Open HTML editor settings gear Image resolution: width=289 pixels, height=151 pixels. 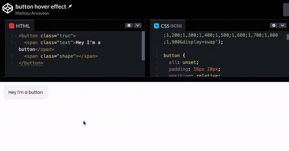tap(129, 25)
